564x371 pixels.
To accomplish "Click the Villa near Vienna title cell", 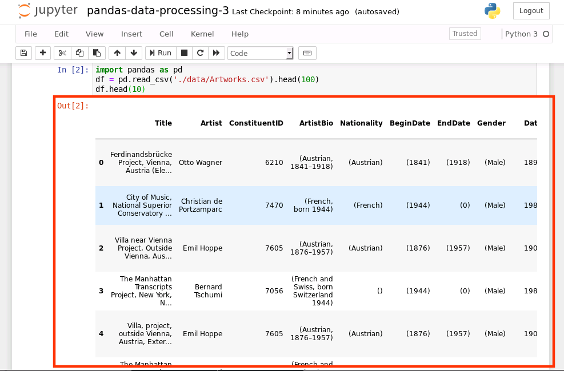I will tap(143, 248).
